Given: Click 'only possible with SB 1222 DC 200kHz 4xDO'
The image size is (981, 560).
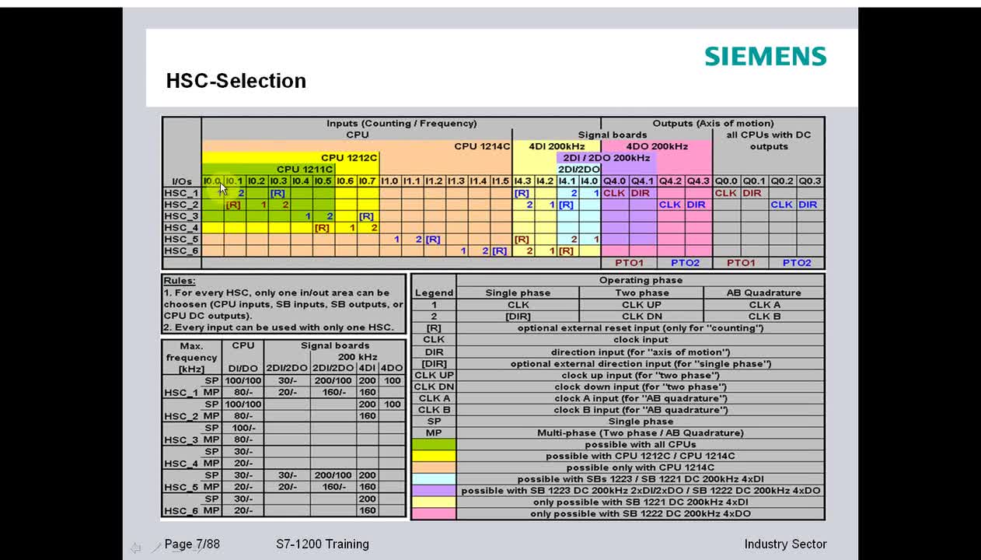Looking at the screenshot, I should [x=641, y=514].
